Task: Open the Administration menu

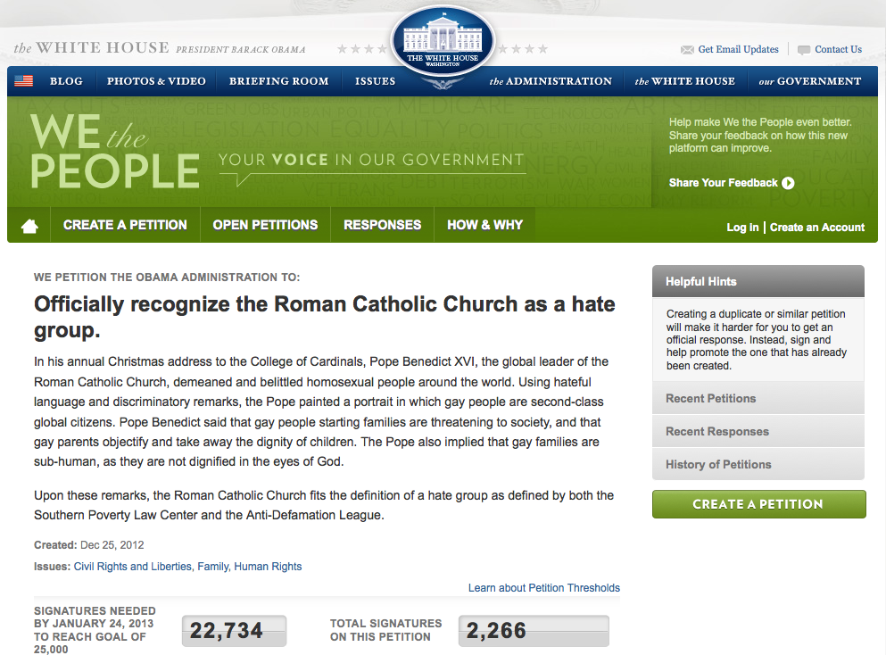Action: click(551, 81)
